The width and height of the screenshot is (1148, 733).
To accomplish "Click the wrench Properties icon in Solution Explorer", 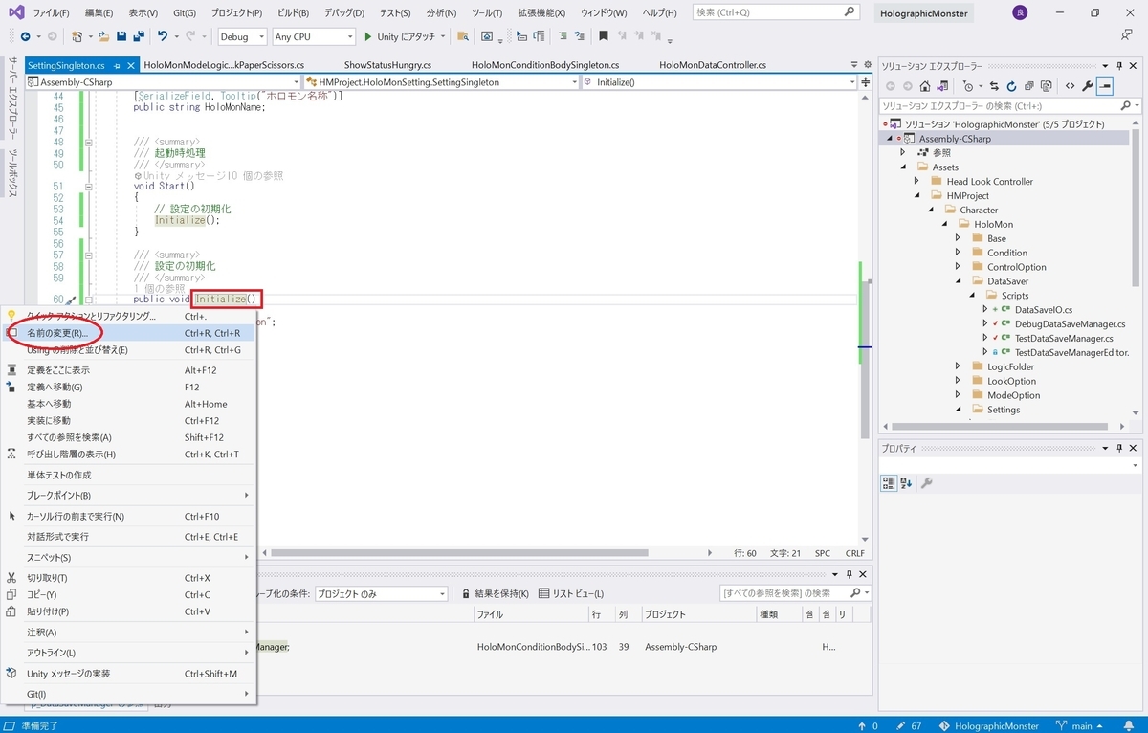I will tap(1088, 86).
